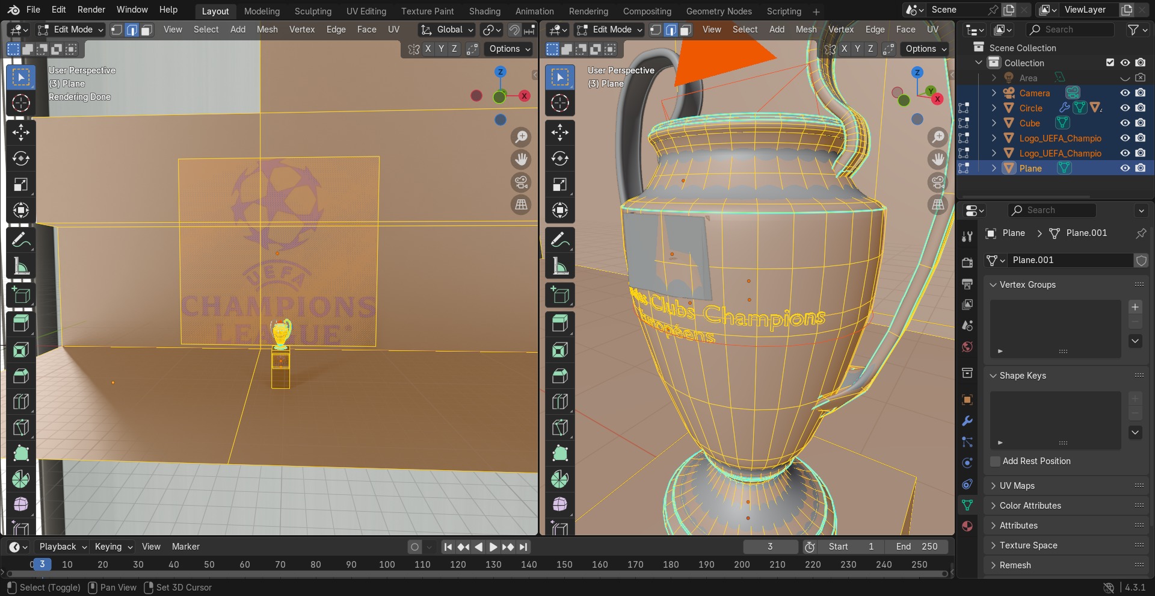Screen dimensions: 1155x596
Task: Open Marker menu in timeline
Action: [x=185, y=547]
